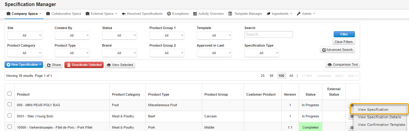This screenshot has height=131, width=409.
Task: Click the Deactivate Selected trash icon
Action: [69, 65]
